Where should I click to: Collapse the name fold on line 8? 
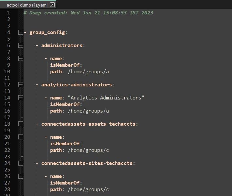point(21,59)
